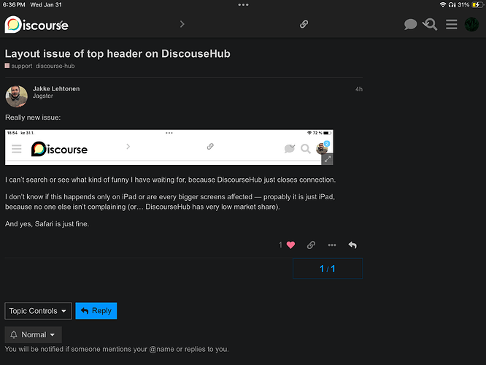Open the hamburger menu in header
The width and height of the screenshot is (486, 365).
tap(451, 24)
